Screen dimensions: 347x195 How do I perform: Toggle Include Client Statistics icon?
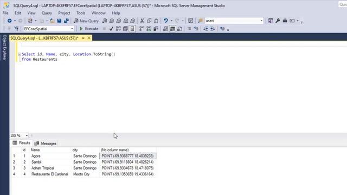point(156,29)
